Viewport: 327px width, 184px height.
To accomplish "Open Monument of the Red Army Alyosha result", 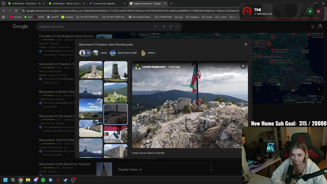I will pos(65,164).
